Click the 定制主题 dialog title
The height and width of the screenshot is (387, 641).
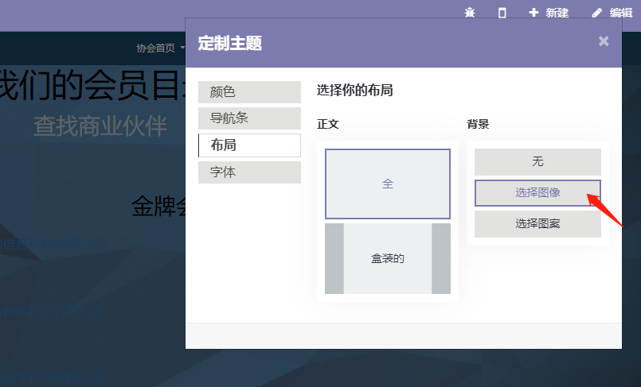point(229,44)
